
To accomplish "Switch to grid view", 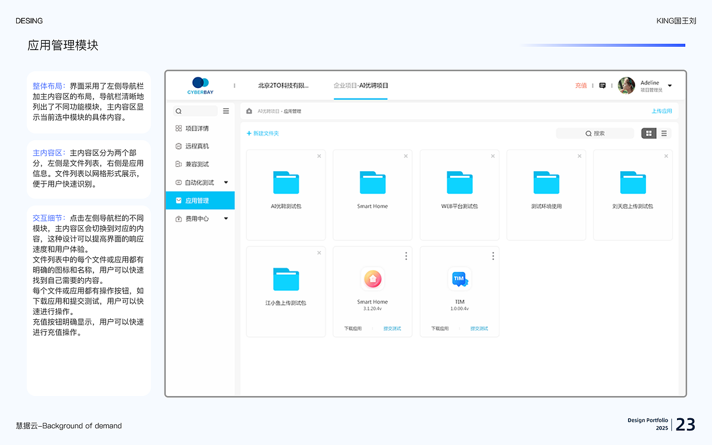I will tap(649, 133).
